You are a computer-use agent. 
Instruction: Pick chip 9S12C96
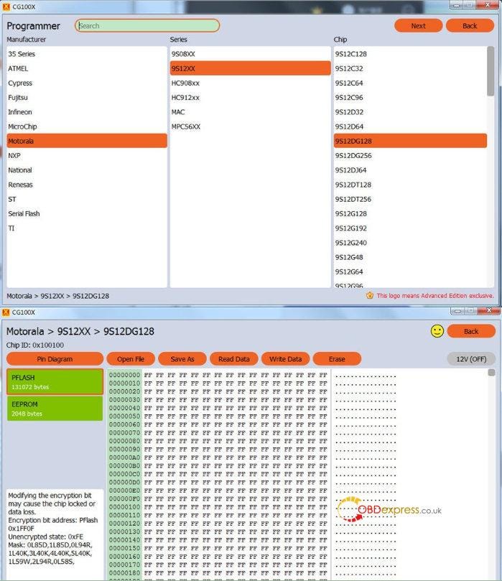[410, 98]
